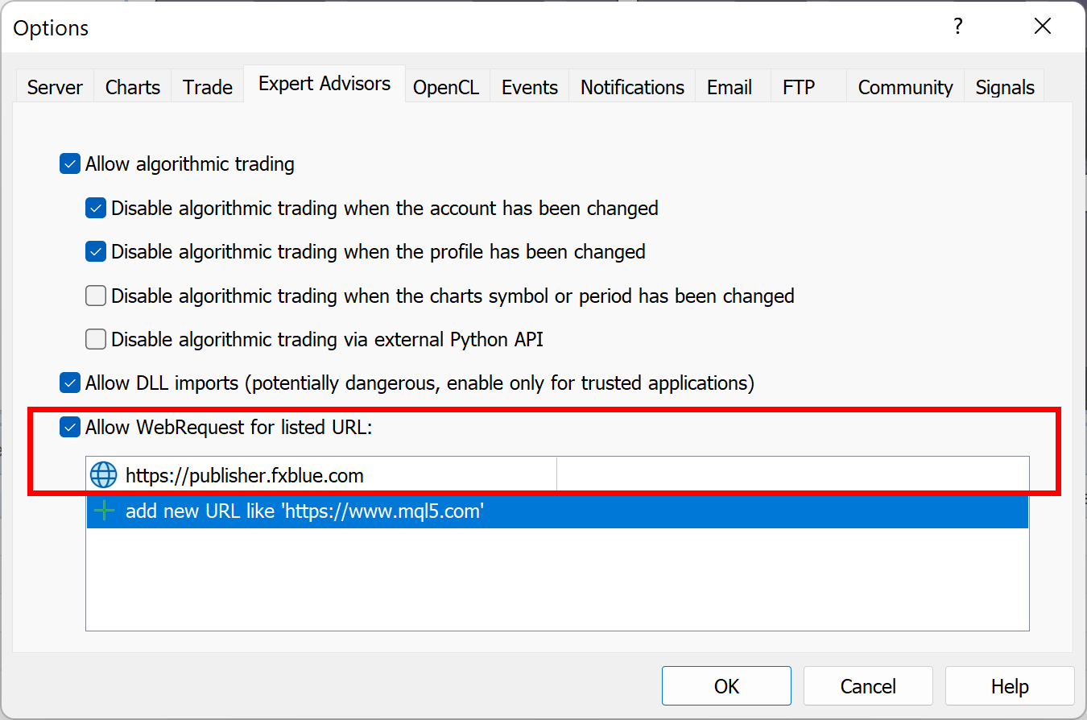Screen dimensions: 1087x720
Task: Click the Help button
Action: (x=1010, y=686)
